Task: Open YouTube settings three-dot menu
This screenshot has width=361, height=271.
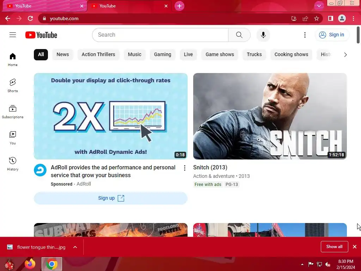Action: [x=305, y=35]
